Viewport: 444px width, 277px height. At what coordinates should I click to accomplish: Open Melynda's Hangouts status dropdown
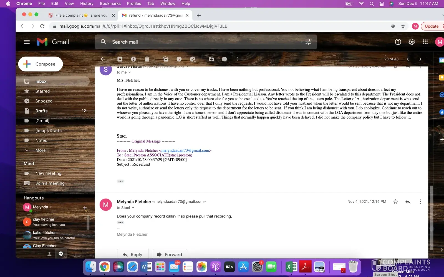pyautogui.click(x=51, y=207)
